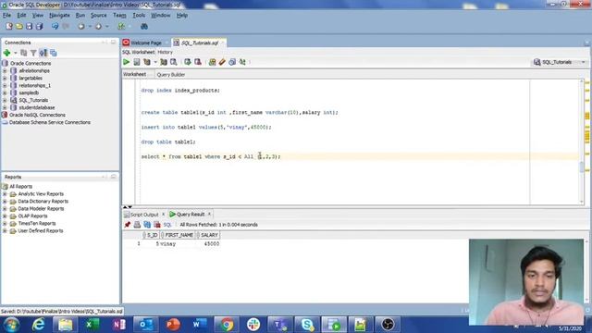592x333 pixels.
Task: Click the Save icon in main toolbar
Action: (29, 26)
